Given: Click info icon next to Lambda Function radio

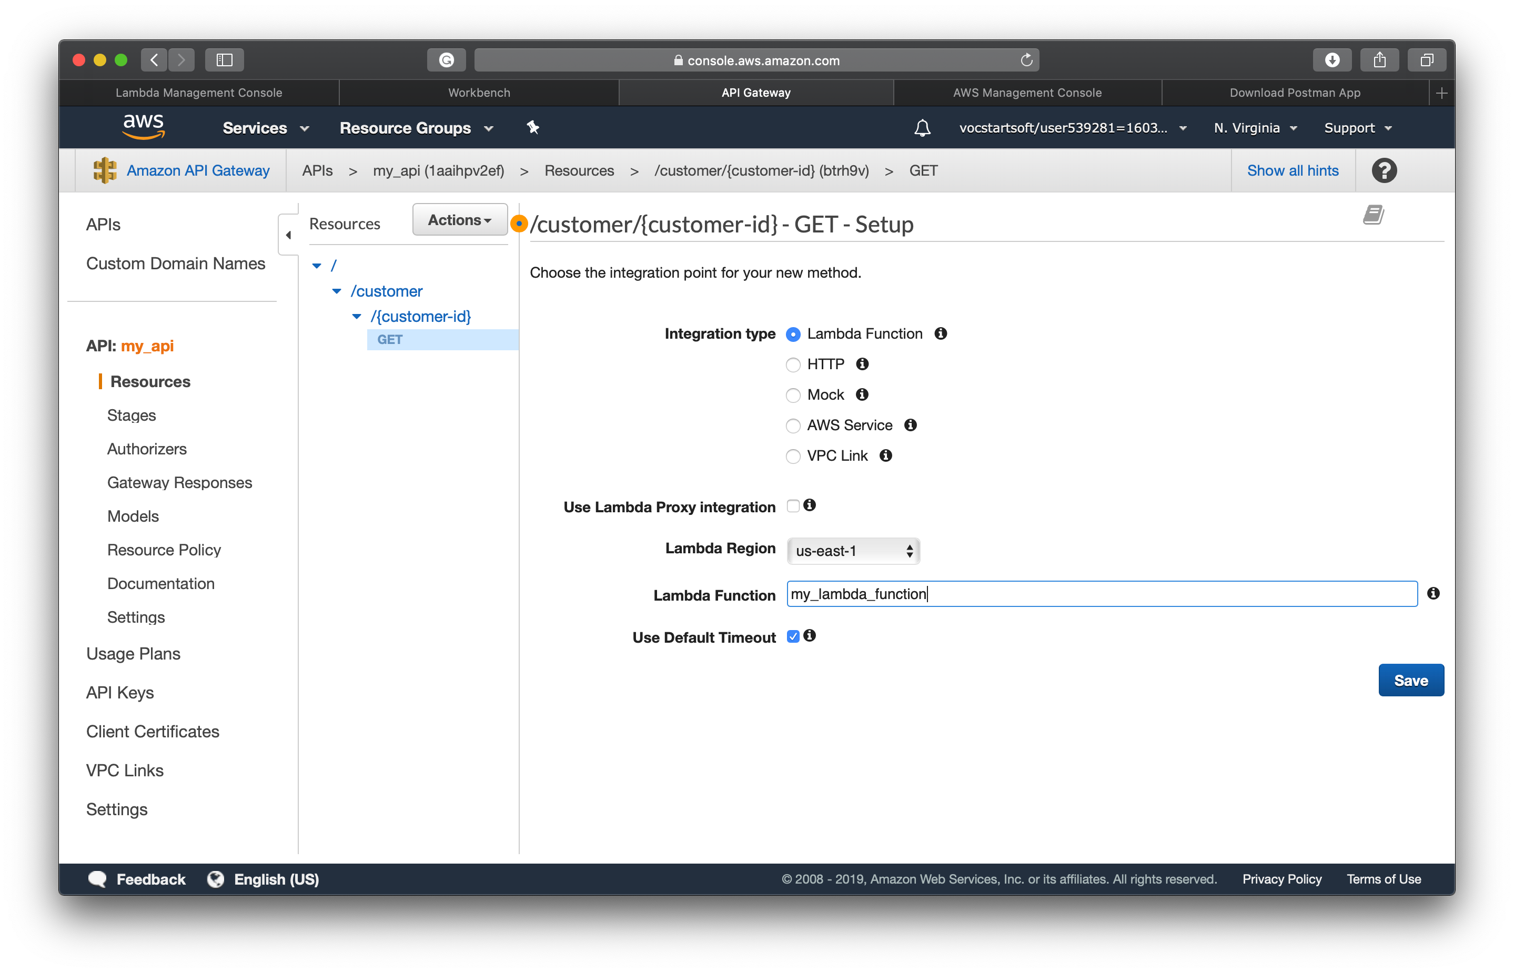Looking at the screenshot, I should coord(940,333).
